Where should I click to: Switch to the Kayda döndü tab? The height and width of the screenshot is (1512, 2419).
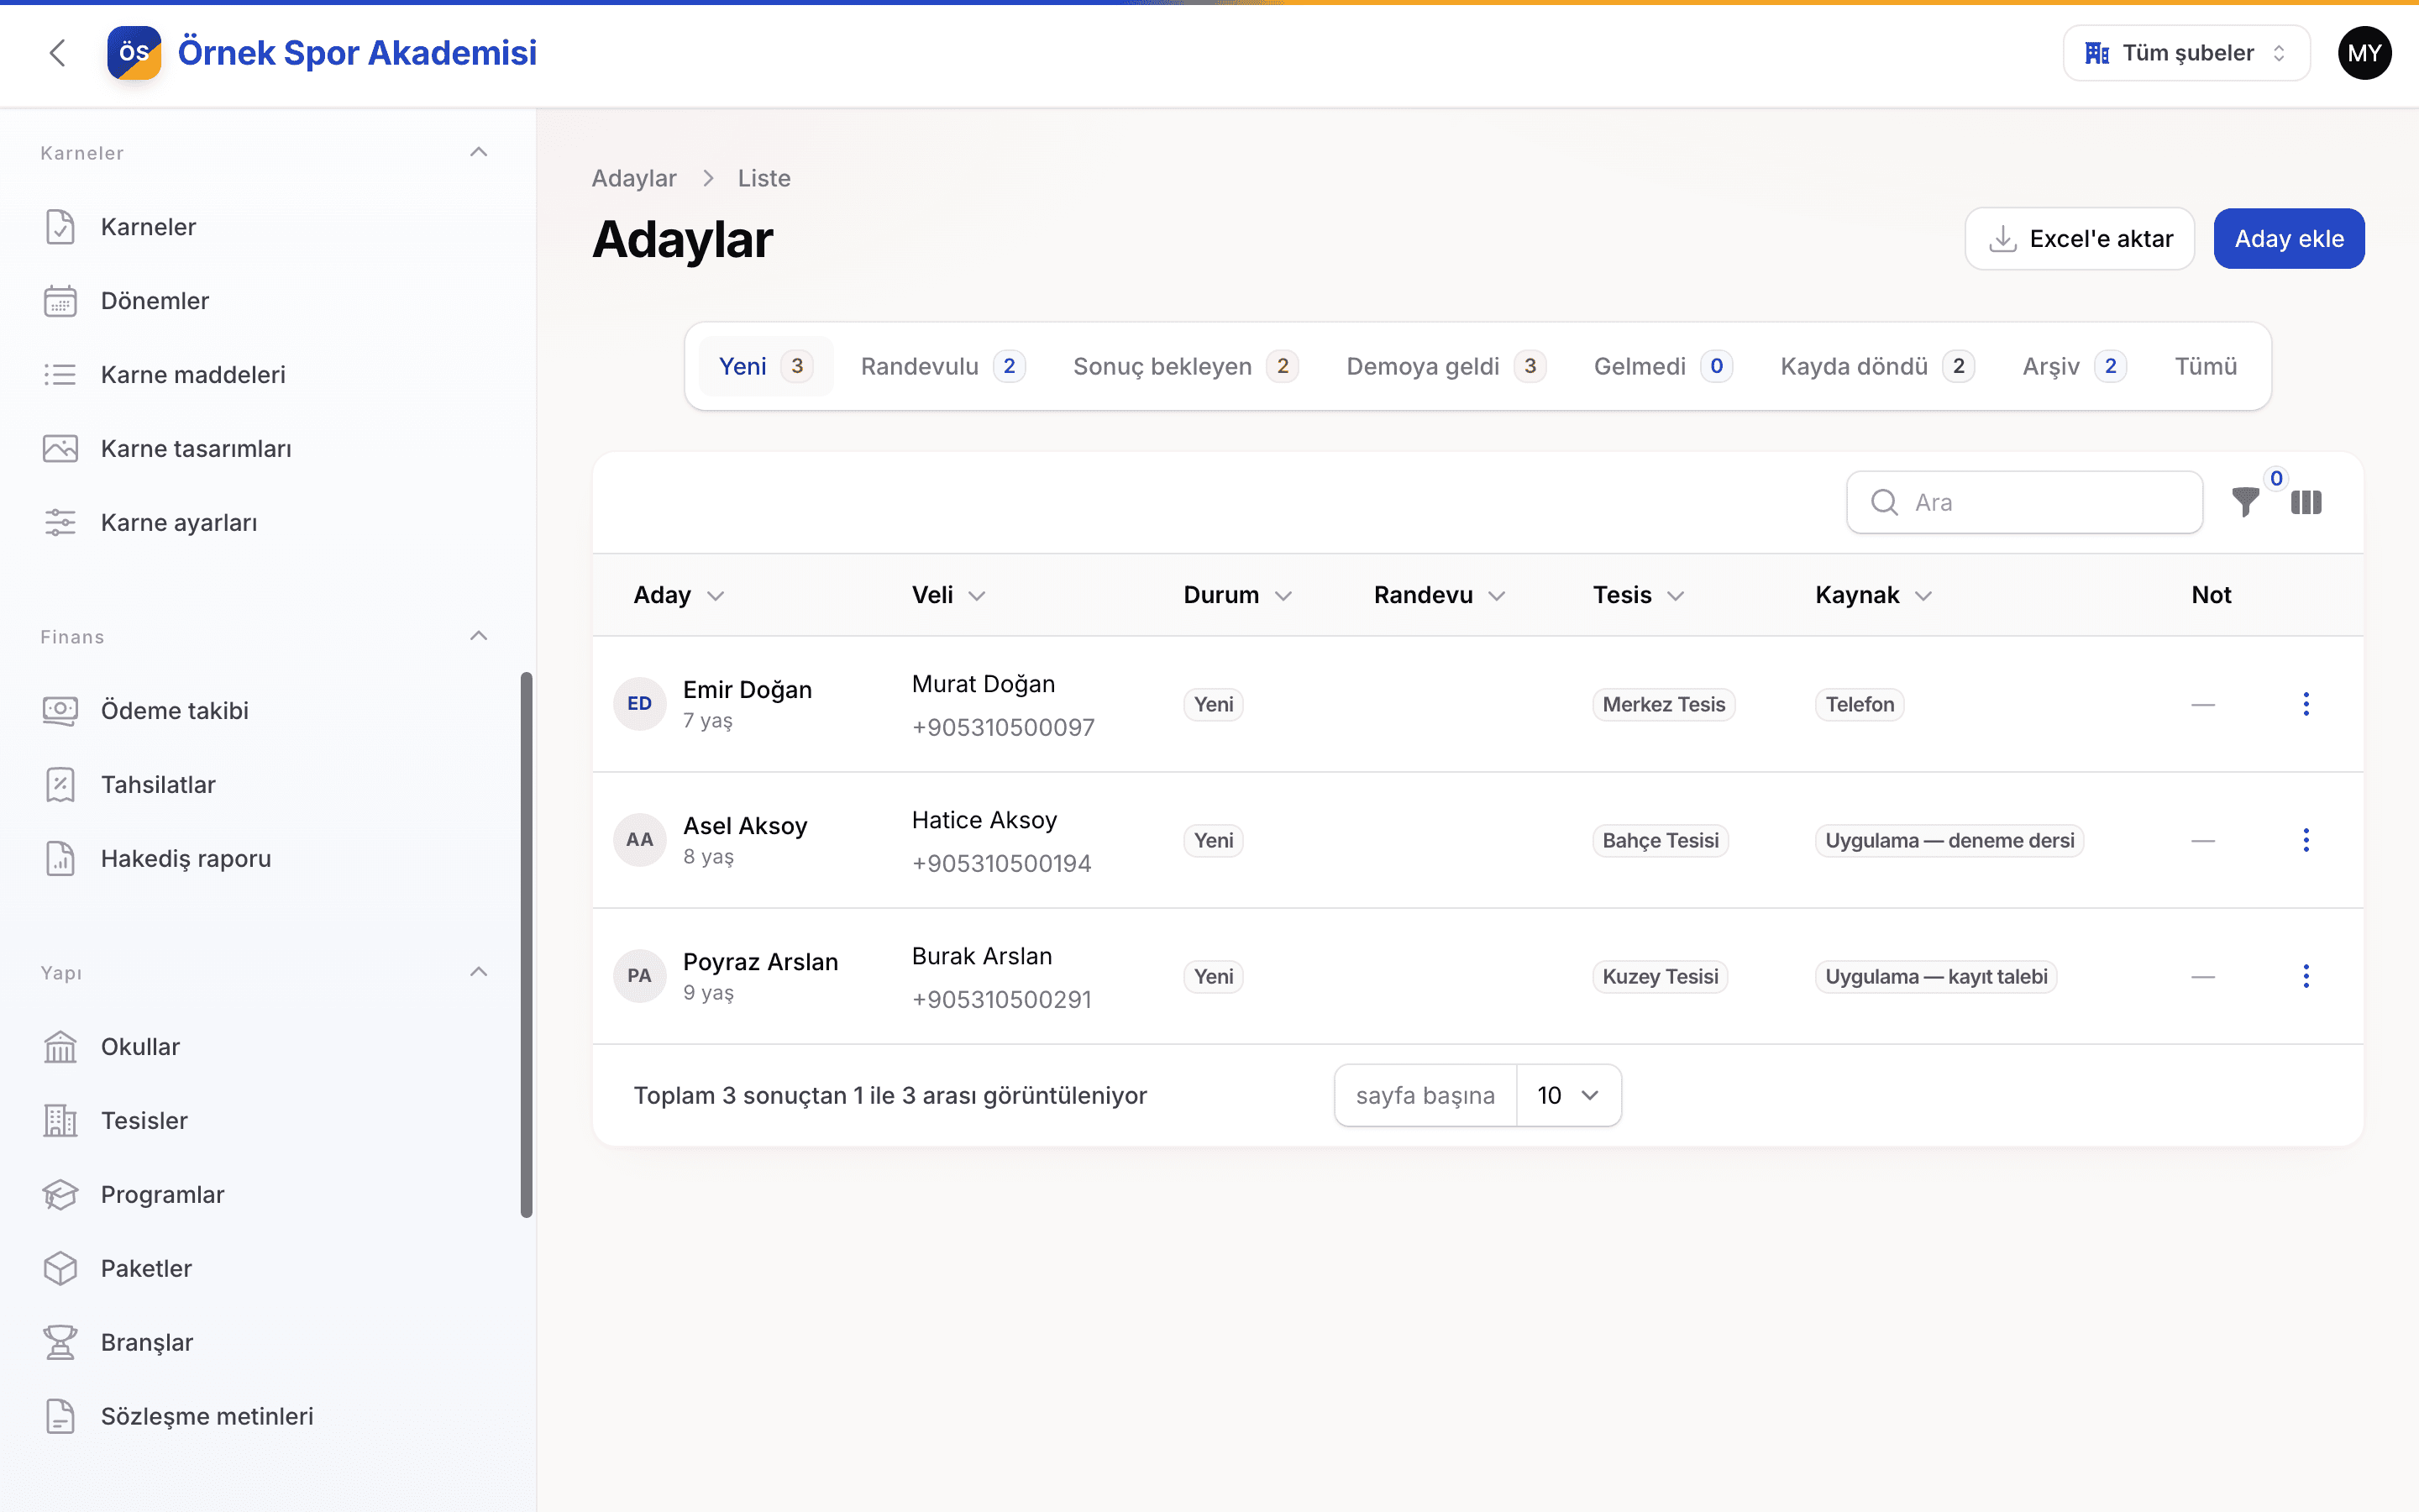point(1876,366)
